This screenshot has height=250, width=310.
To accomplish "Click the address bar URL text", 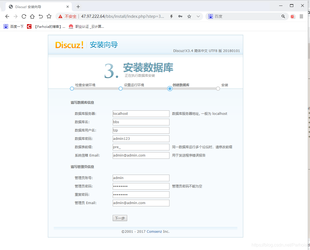I will pyautogui.click(x=122, y=16).
